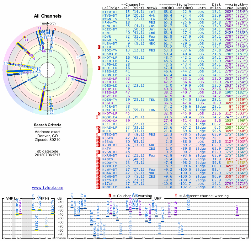Viewport: 251px width, 241px height.
Task: Click the adjacent channel icon next to KQDK-CA 39.1
Action: (x=97, y=117)
